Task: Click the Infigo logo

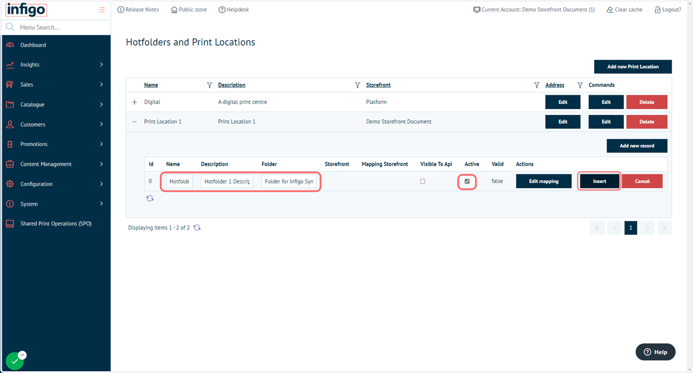Action: pos(26,10)
